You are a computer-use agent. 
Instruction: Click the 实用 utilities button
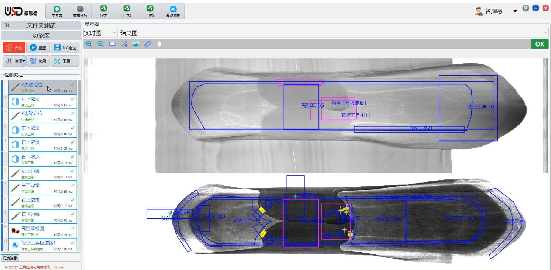coord(38,61)
